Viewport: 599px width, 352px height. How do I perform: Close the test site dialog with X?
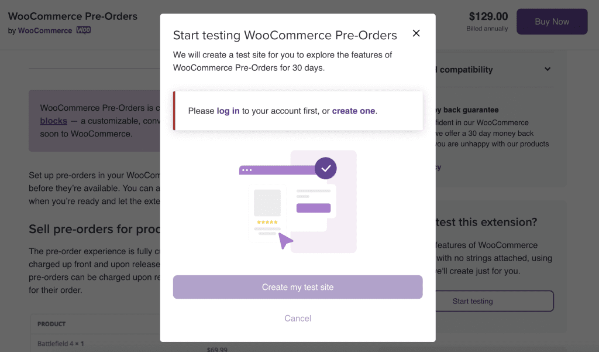coord(416,33)
